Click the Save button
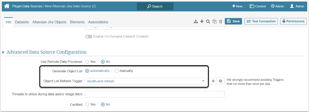The image size is (309, 112). (x=233, y=21)
